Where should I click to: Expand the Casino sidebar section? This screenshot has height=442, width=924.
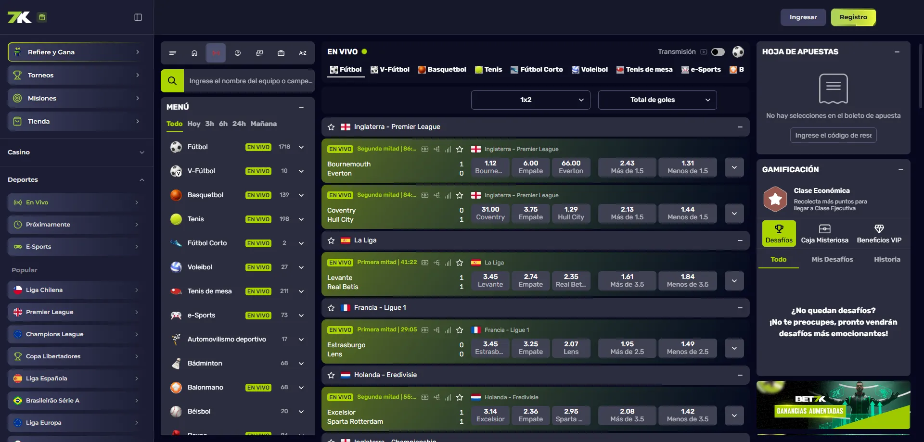142,152
